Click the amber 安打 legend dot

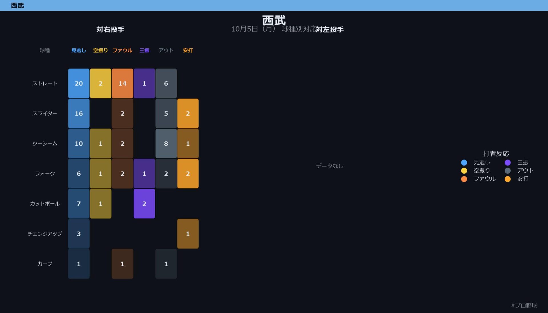(507, 179)
